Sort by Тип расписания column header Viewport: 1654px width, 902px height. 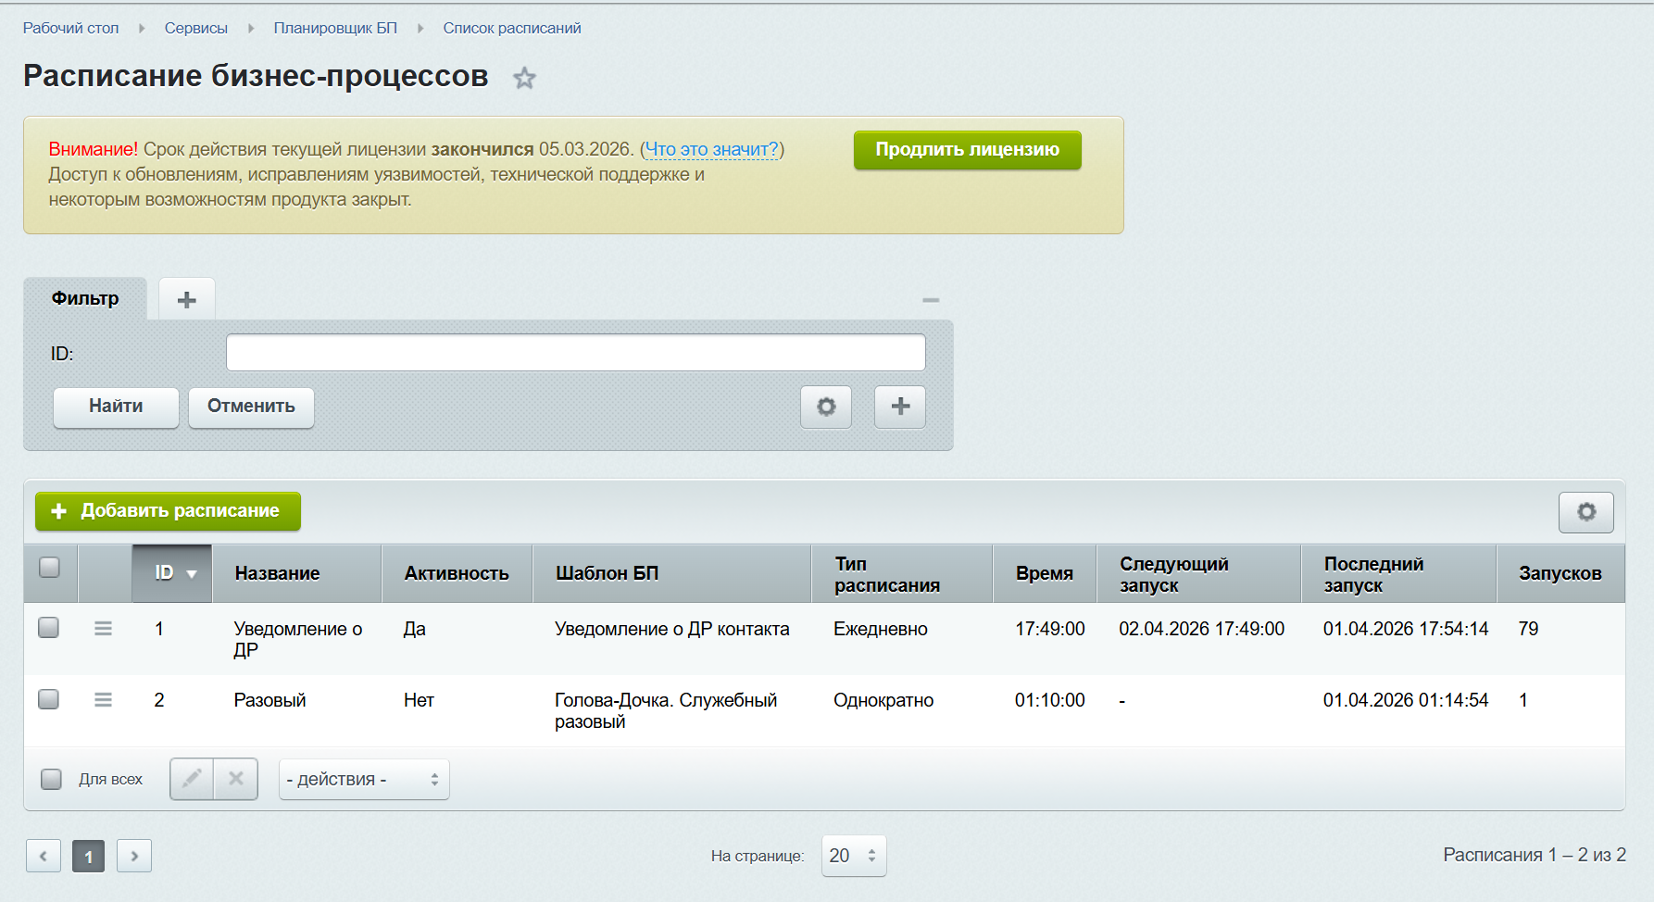902,573
